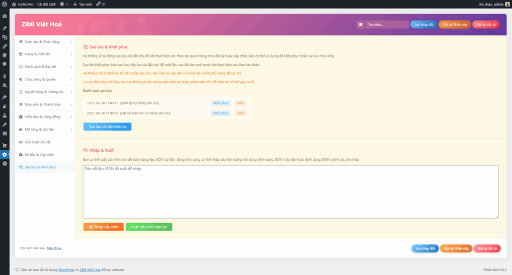Expand chevron on Chức năng & Quyền
Screen dimensions: 512x275
point(72,79)
